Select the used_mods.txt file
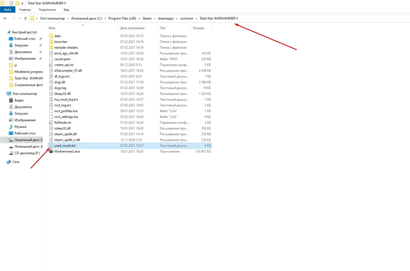This screenshot has height=271, width=410. (x=65, y=146)
